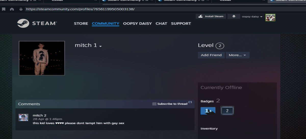This screenshot has width=306, height=139.
Task: Switch to the first Csstat browser tab
Action: click(x=57, y=1)
